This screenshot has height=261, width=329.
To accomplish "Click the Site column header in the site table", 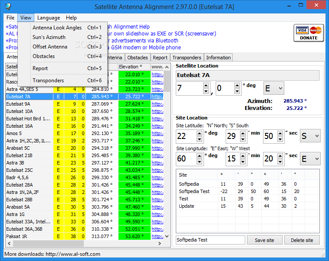I will (x=197, y=175).
